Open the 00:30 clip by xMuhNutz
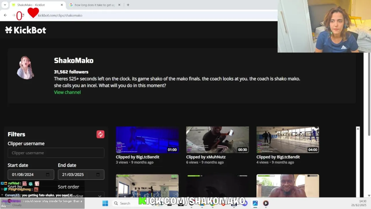 click(217, 140)
